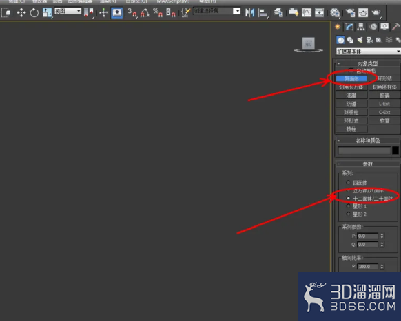Select the Geometry category sphere icon

point(340,40)
